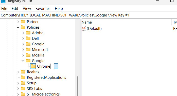
Task: Open the View menu
Action: point(27,9)
